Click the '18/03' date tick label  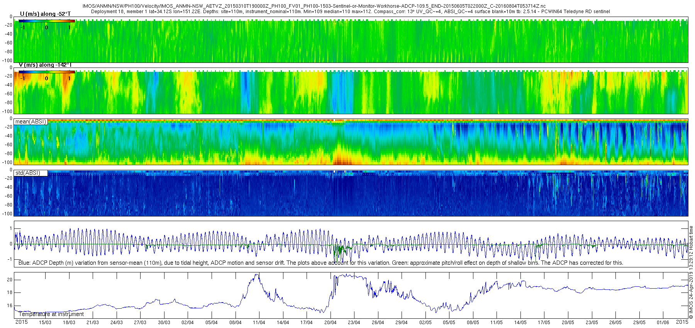(69, 323)
